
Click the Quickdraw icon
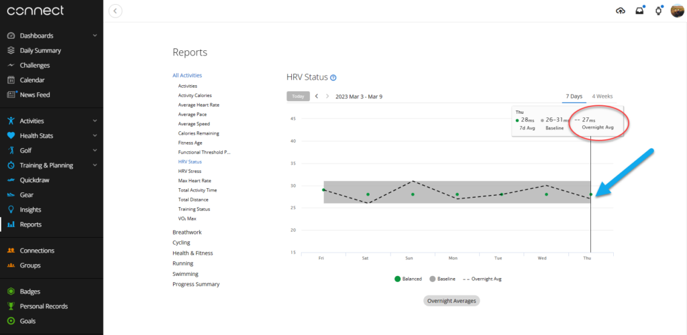coord(11,180)
